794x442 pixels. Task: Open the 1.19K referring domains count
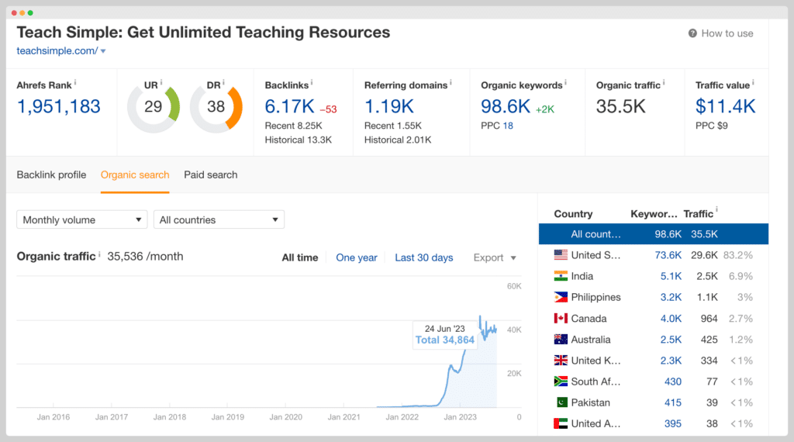(x=389, y=107)
